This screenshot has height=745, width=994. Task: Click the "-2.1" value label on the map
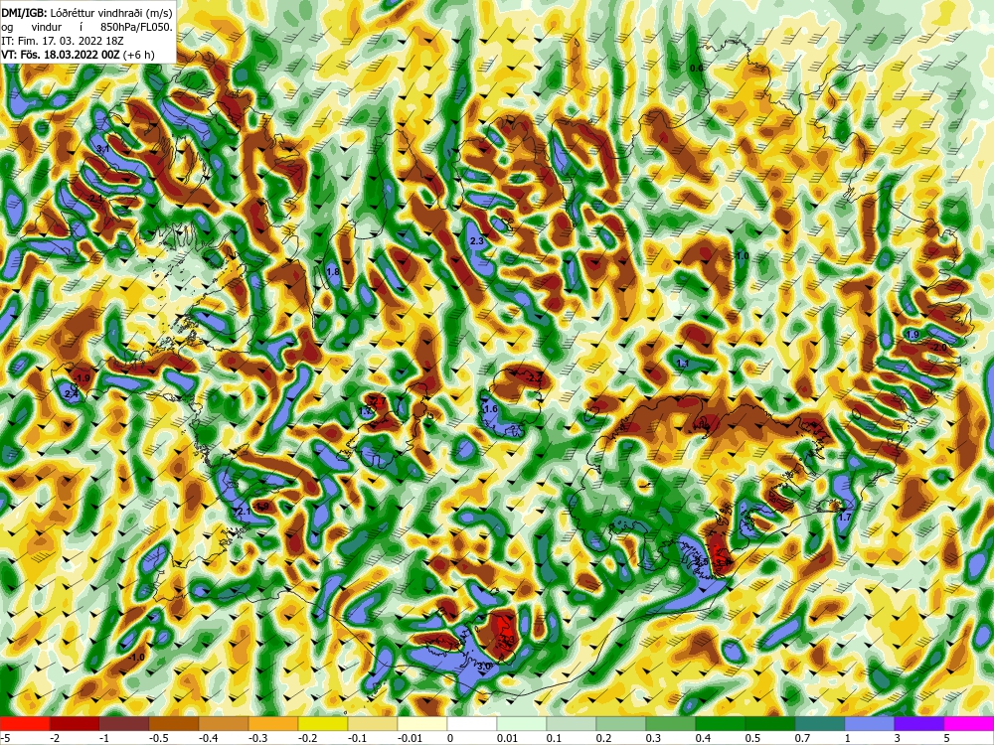pyautogui.click(x=95, y=199)
